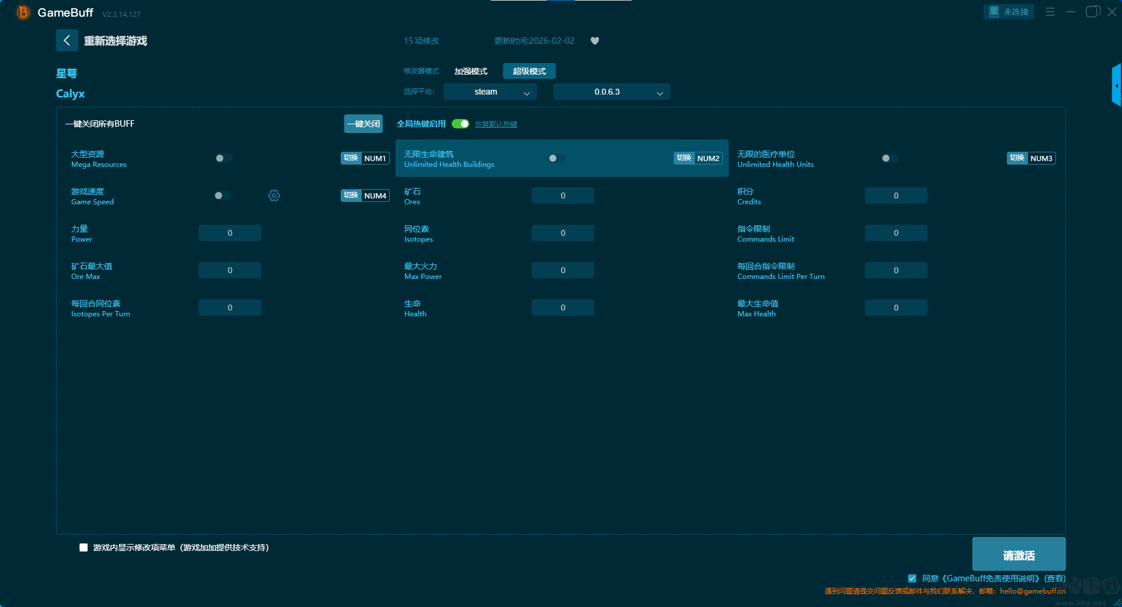Select the 加强模式 mode tab
This screenshot has width=1122, height=607.
click(x=470, y=71)
